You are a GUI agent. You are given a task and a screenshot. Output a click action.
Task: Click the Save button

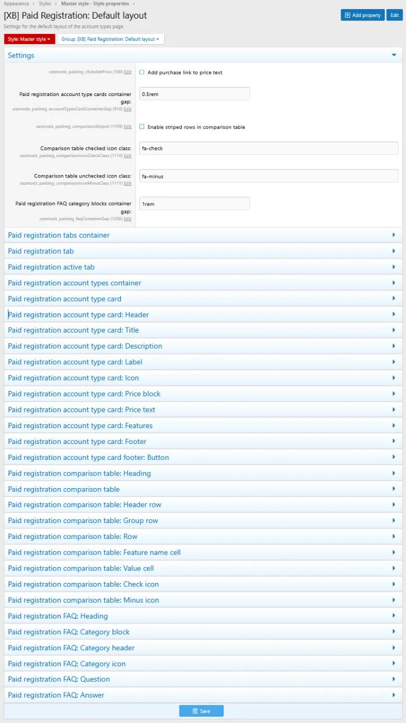click(x=202, y=711)
